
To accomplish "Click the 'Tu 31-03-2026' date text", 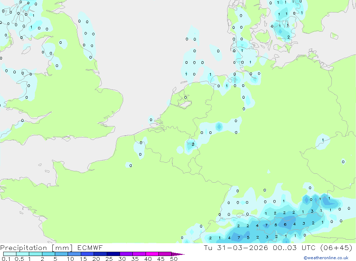I will (x=236, y=248).
